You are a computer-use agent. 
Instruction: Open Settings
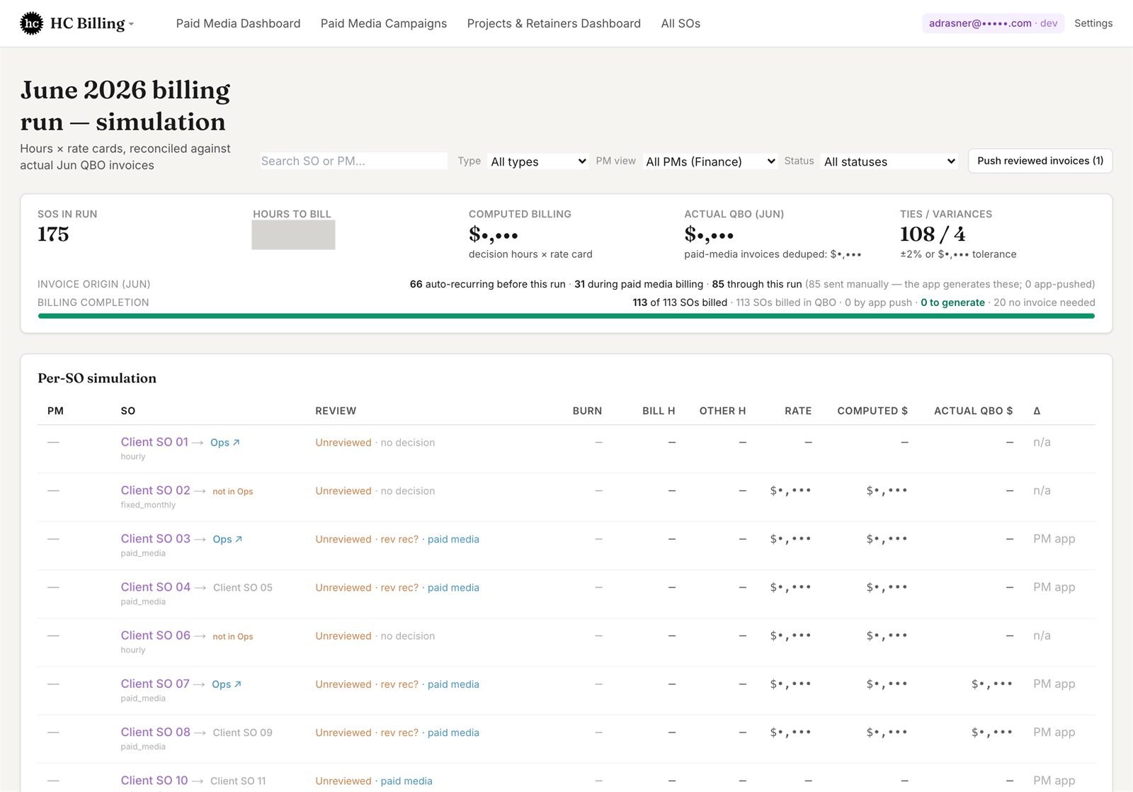click(1093, 23)
